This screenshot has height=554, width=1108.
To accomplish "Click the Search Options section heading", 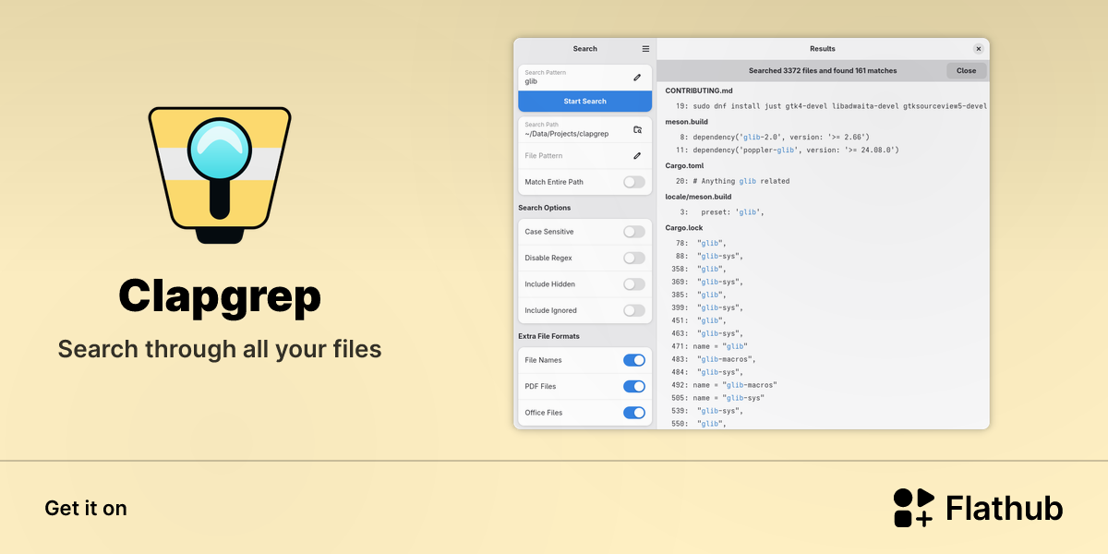I will coord(545,208).
